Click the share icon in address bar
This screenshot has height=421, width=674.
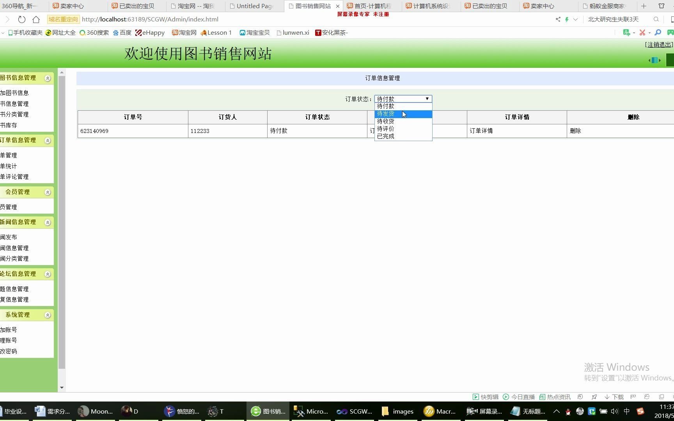pos(558,19)
